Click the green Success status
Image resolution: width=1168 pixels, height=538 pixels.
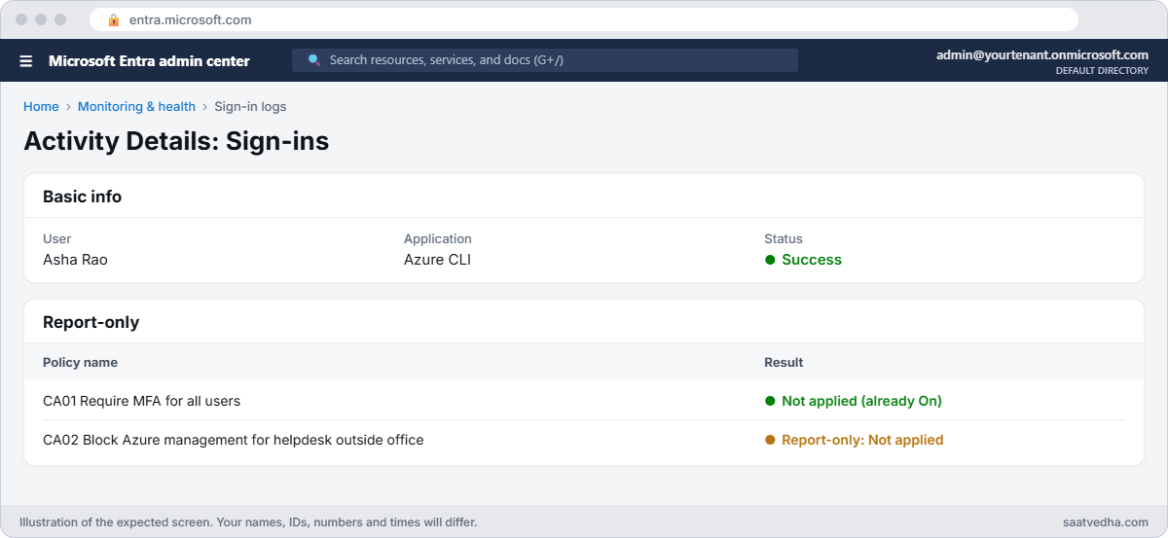click(803, 260)
